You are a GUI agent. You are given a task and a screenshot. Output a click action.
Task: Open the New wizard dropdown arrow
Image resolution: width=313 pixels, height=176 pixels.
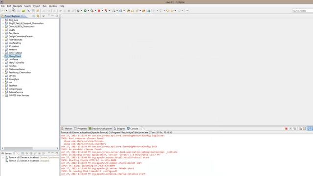pos(6,11)
